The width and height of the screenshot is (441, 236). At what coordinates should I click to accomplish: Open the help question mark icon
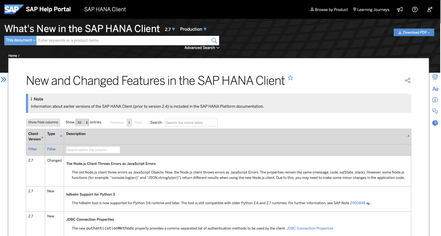(x=415, y=9)
